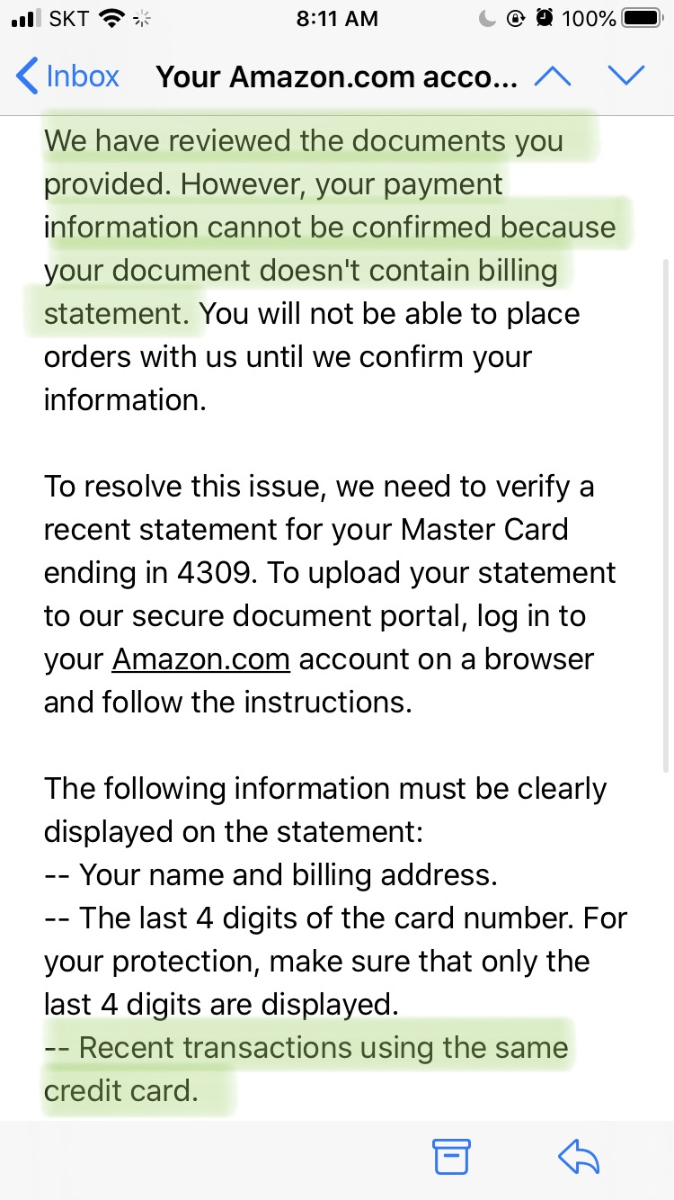Viewport: 674px width, 1200px height.
Task: Tap the reply arrow icon
Action: click(578, 1156)
